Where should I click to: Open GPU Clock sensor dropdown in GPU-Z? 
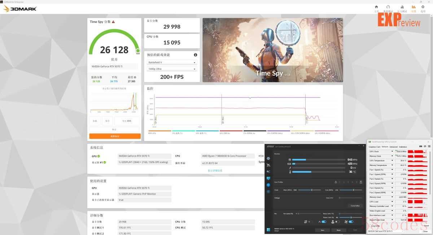(392, 152)
